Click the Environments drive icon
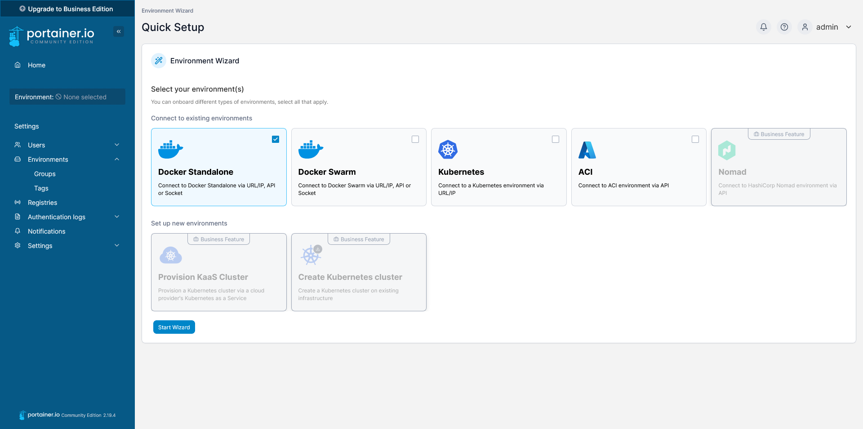 [x=18, y=159]
